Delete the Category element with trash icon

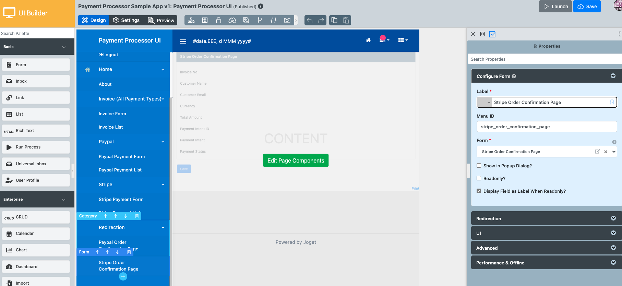(137, 216)
